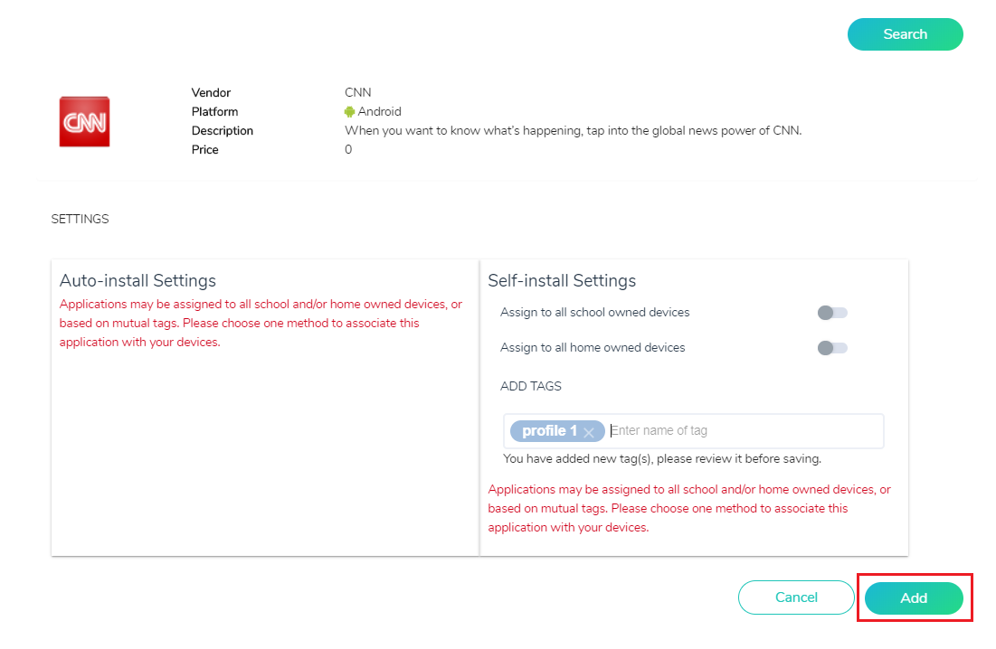Enable assign to all school owned devices
996x649 pixels.
pyautogui.click(x=832, y=313)
